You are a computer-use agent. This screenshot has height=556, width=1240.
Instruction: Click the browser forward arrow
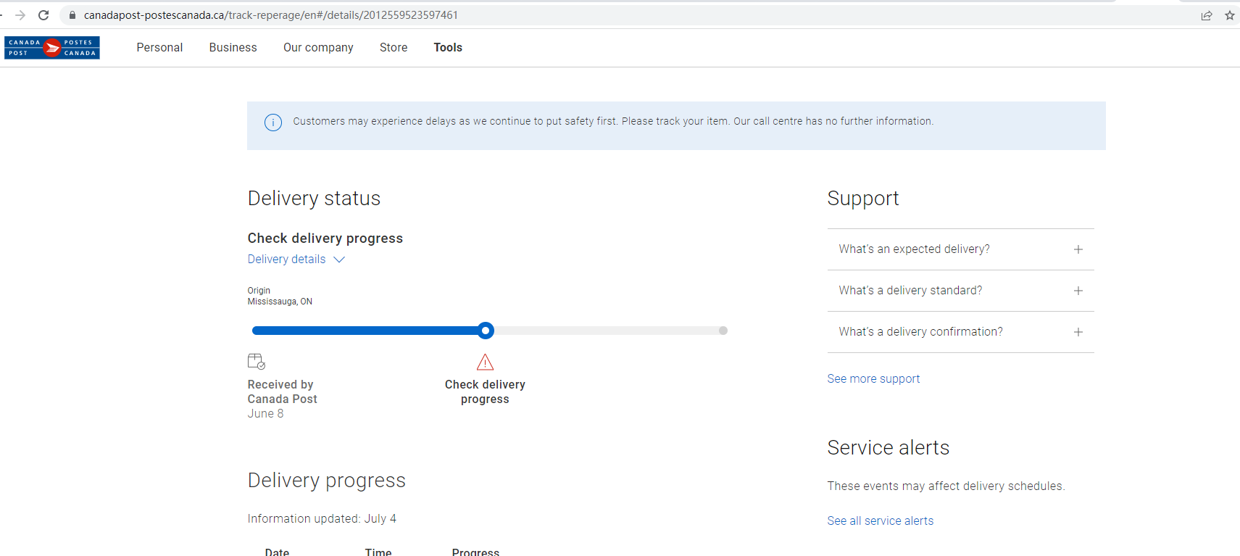click(x=20, y=15)
